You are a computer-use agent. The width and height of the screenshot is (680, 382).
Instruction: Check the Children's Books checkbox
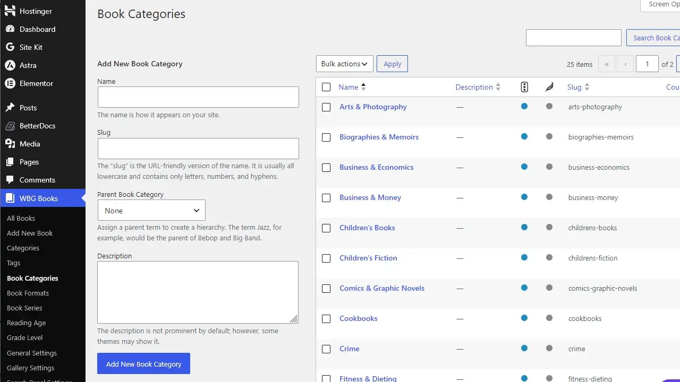[x=326, y=228]
